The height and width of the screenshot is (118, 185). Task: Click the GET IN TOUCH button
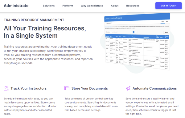click(x=168, y=6)
